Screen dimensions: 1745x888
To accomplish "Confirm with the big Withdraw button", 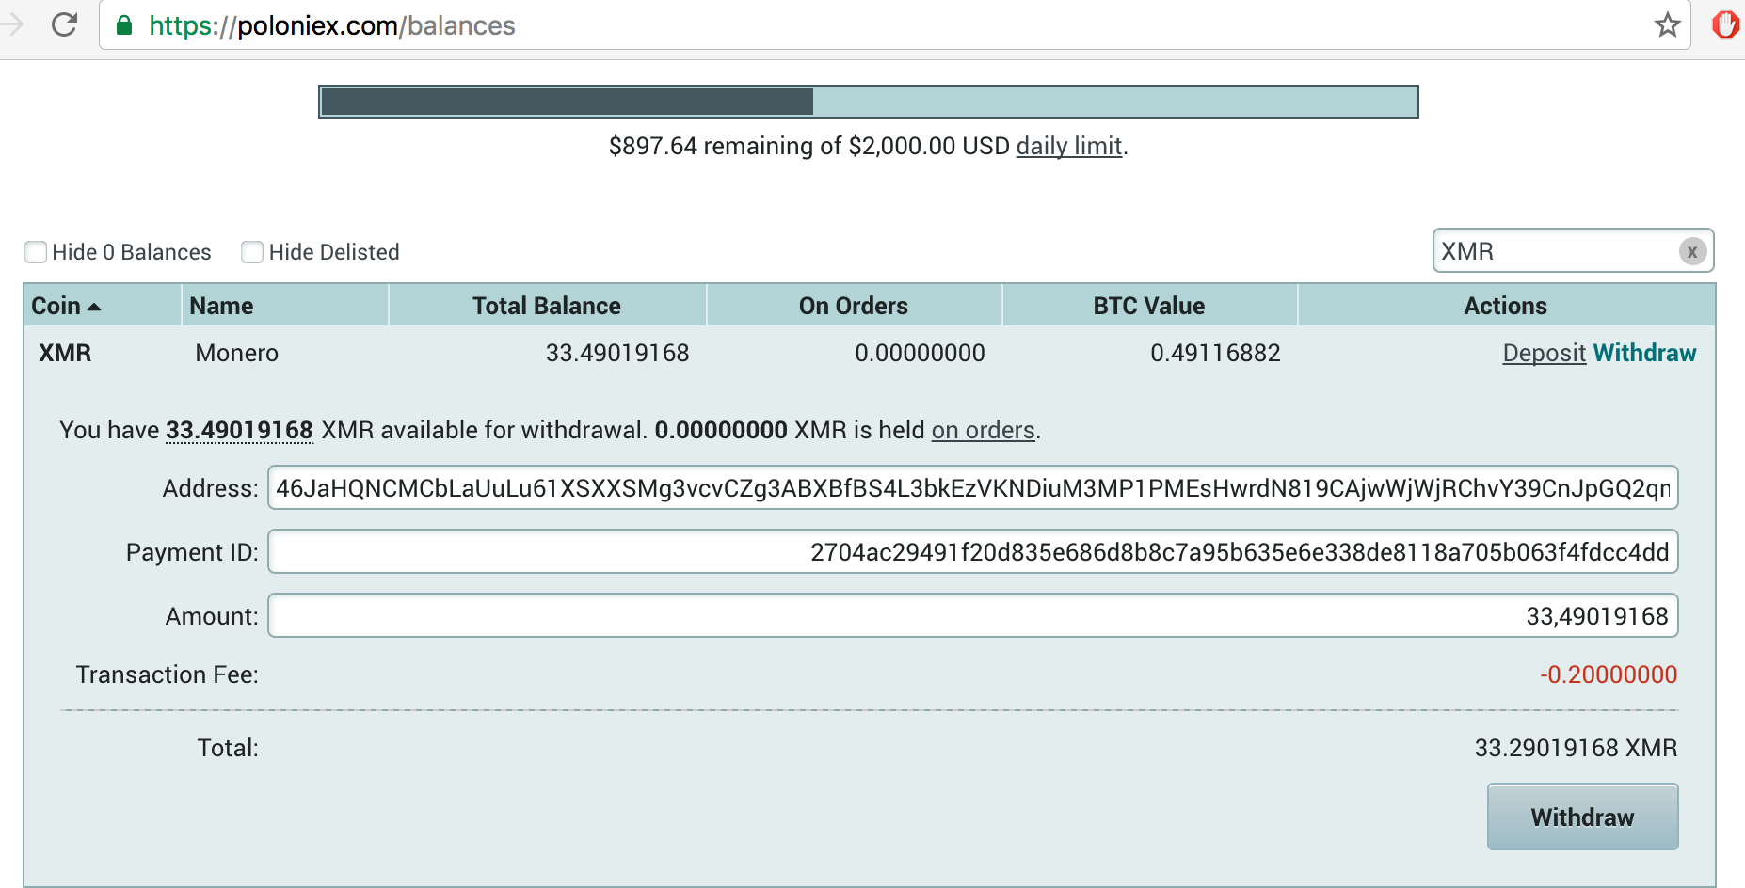I will (1582, 817).
